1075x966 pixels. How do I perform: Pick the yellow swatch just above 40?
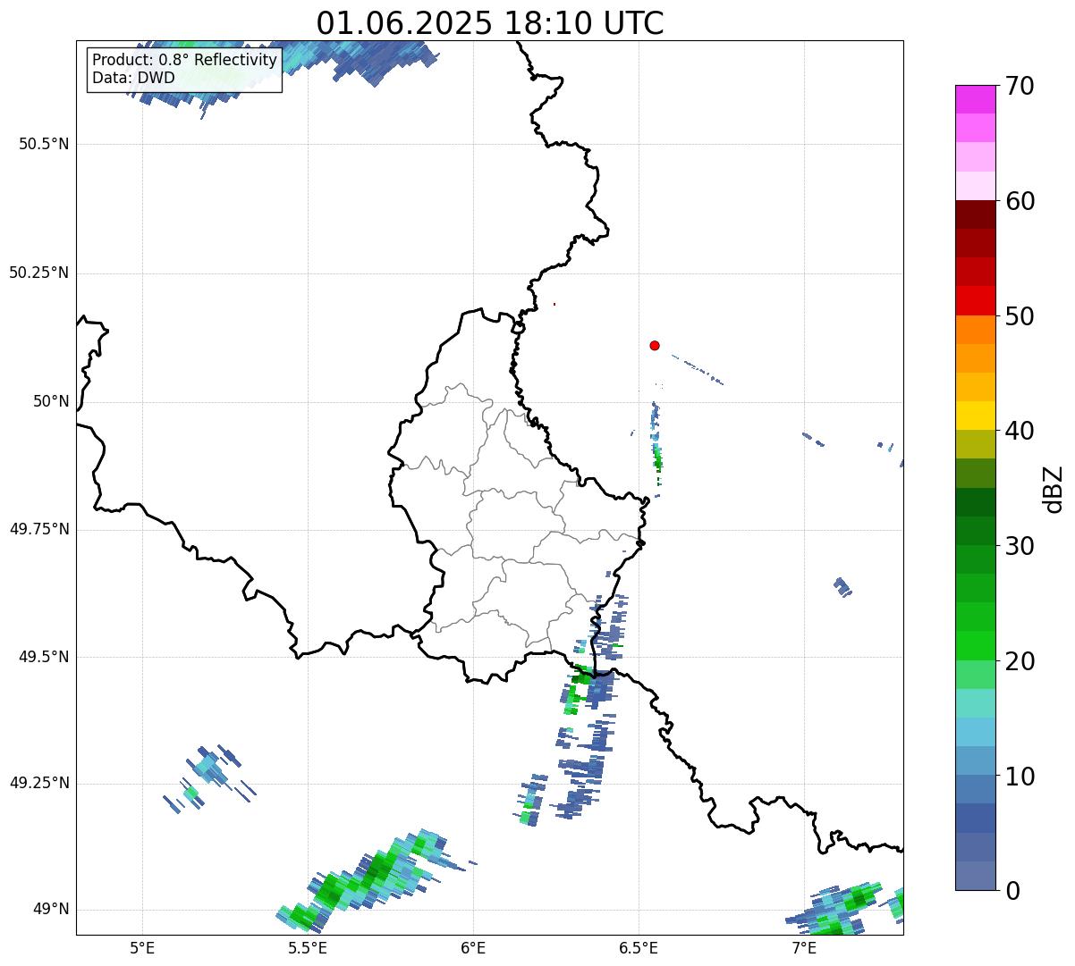coord(975,416)
